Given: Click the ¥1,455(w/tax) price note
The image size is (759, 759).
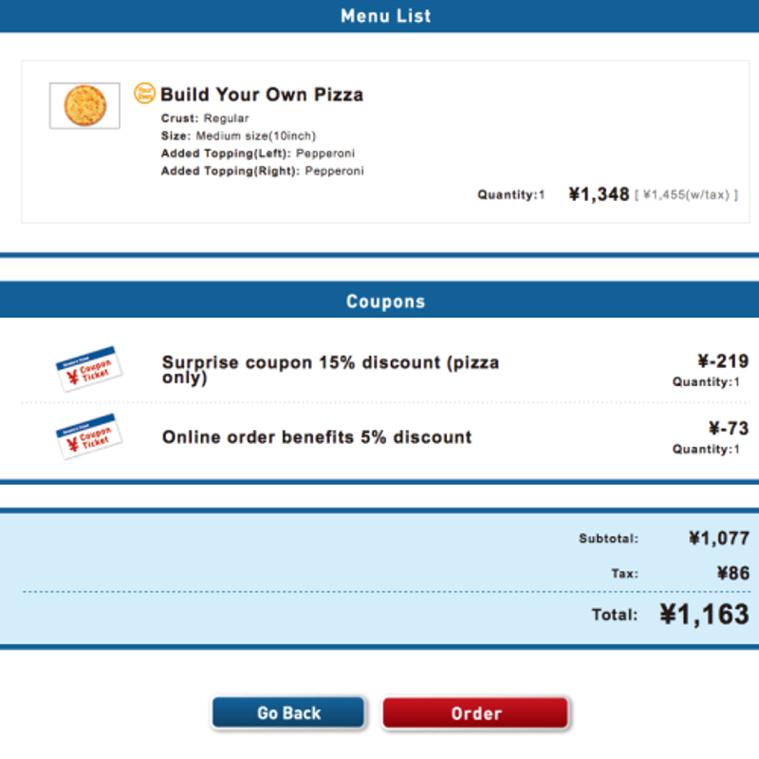Looking at the screenshot, I should point(686,195).
